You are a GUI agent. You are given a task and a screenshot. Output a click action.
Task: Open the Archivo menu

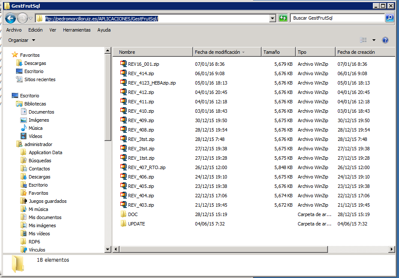(x=14, y=30)
